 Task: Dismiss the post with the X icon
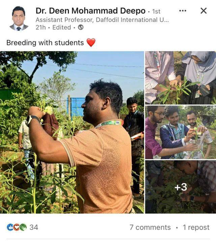[204, 11]
